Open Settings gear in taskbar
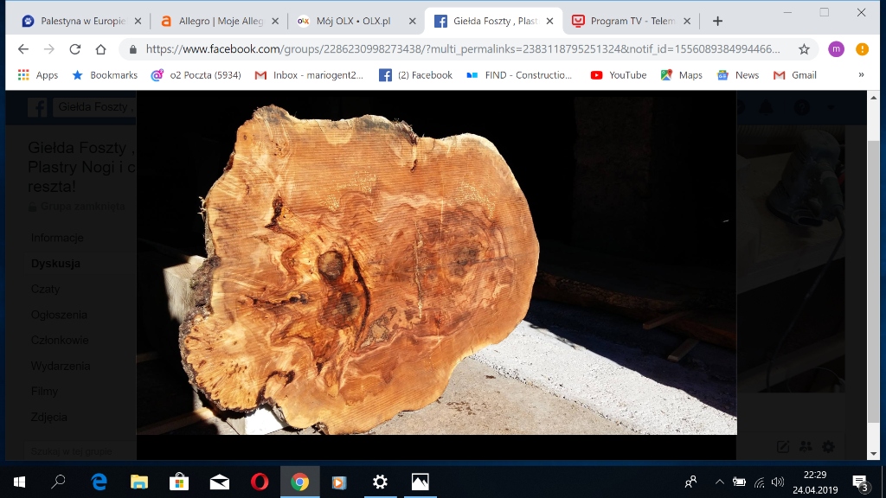The width and height of the screenshot is (886, 498). [380, 482]
